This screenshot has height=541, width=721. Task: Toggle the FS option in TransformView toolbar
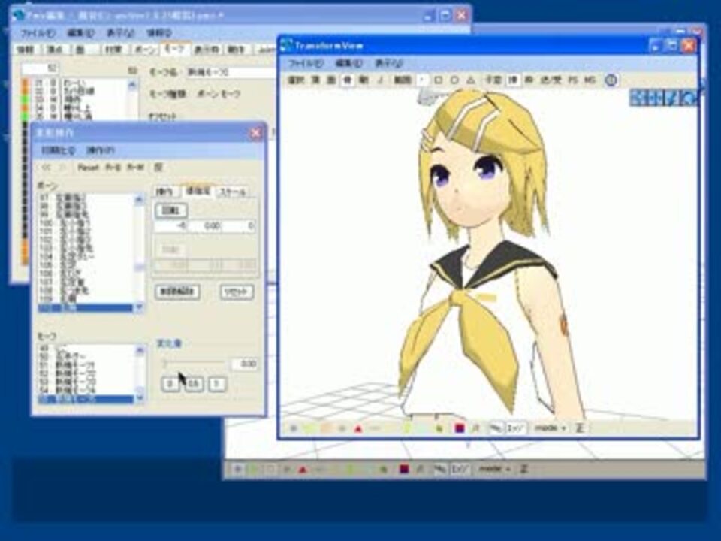click(572, 80)
